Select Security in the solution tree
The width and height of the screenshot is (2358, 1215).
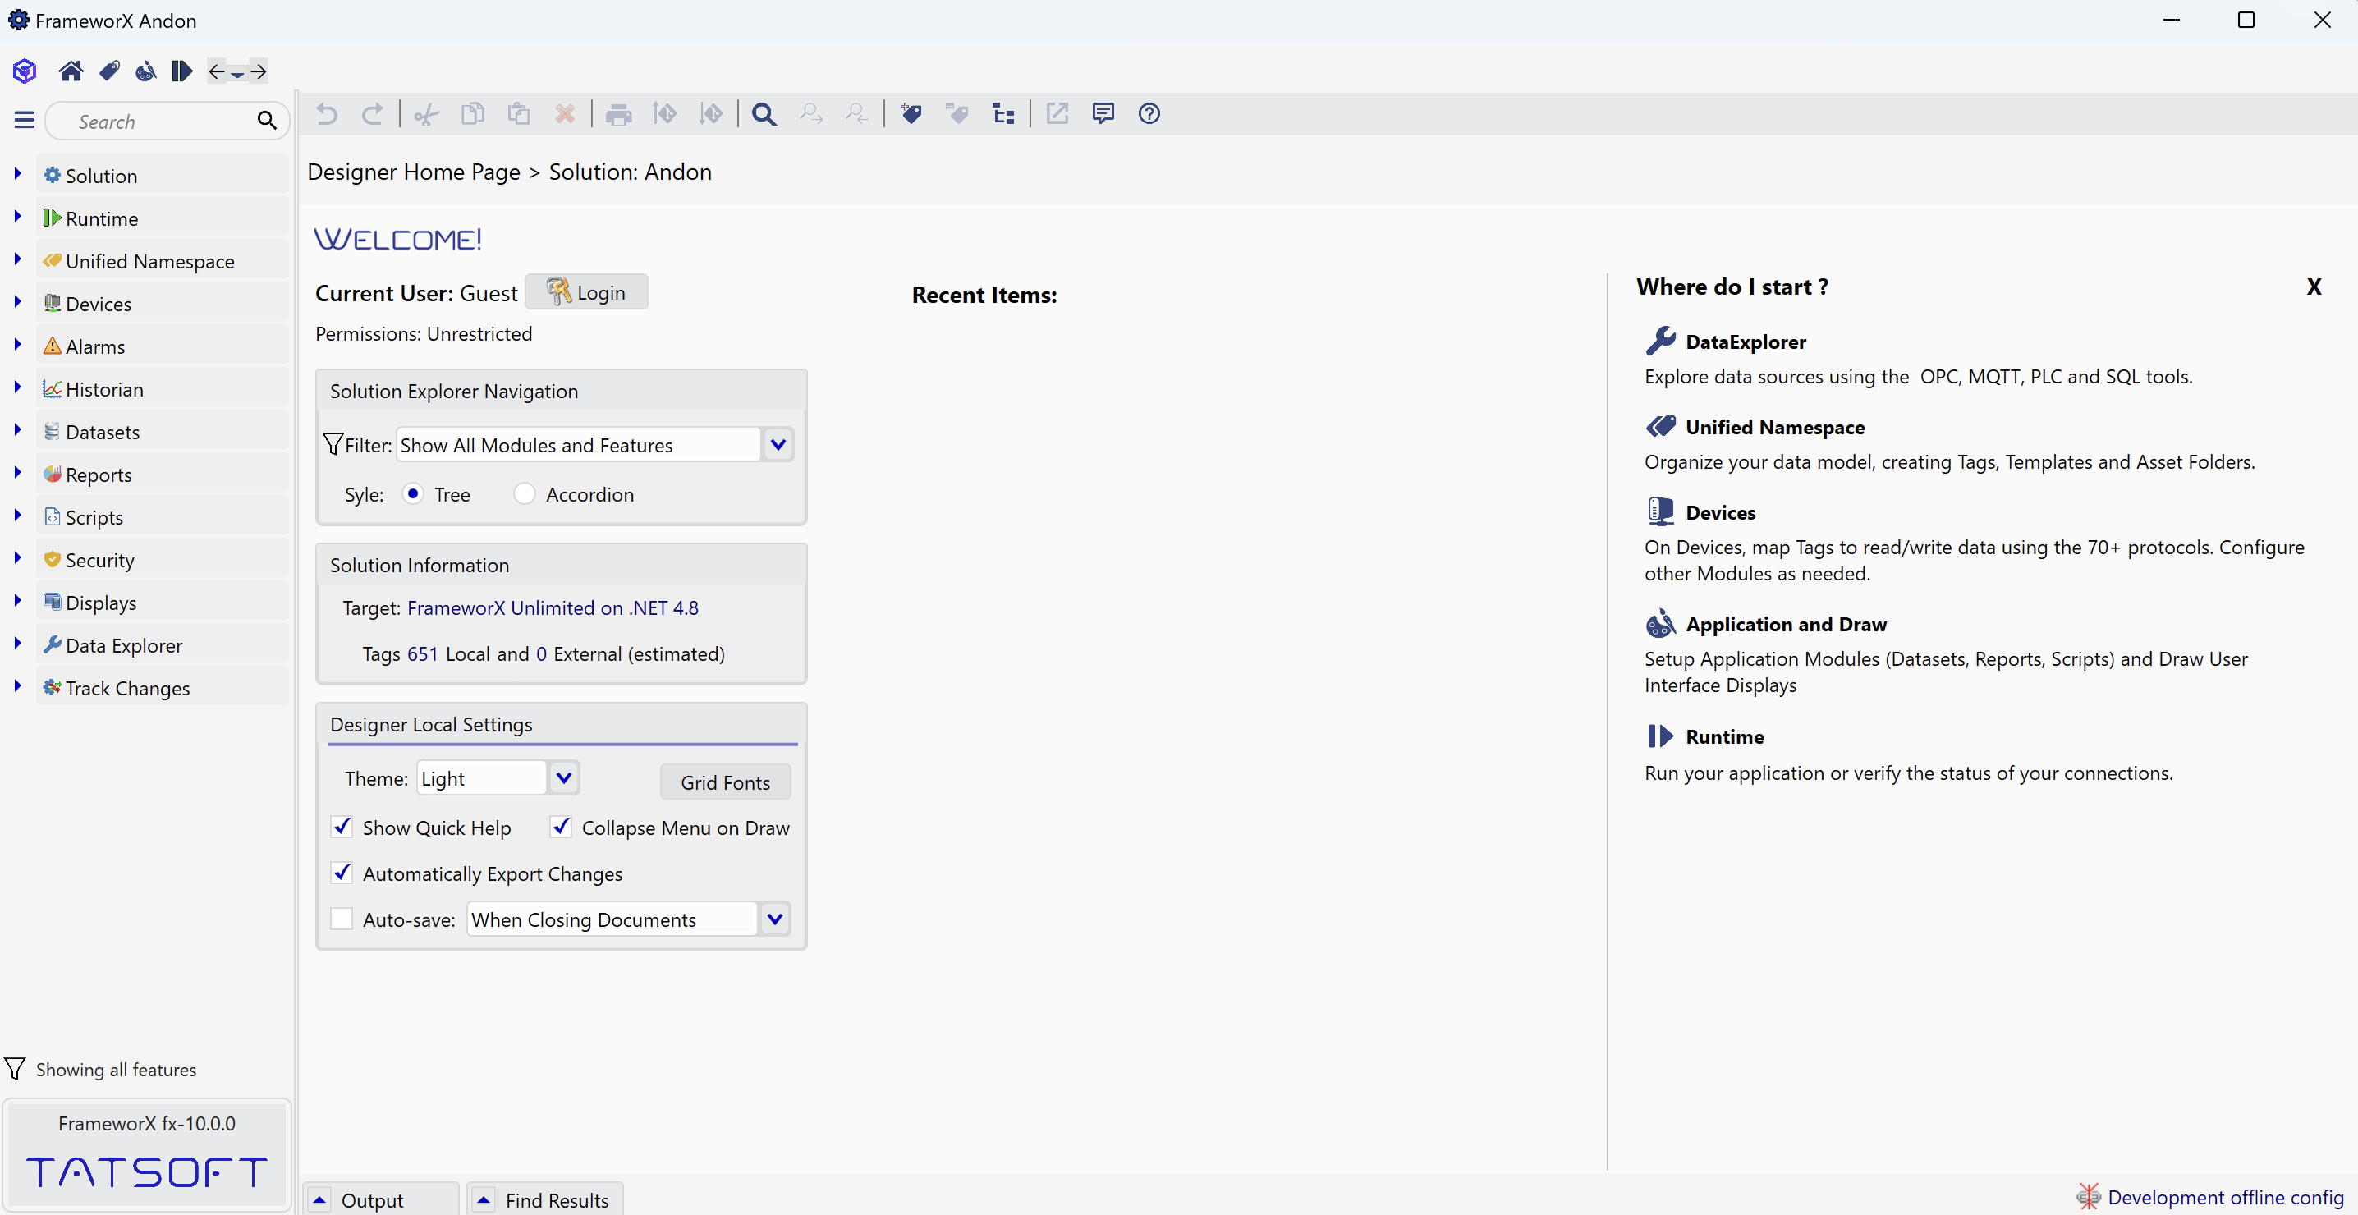click(x=163, y=559)
